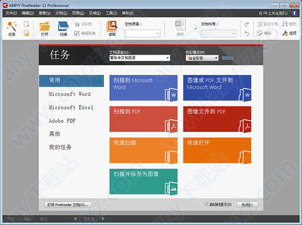Click the Verify Text toolbar icon
Screen dimensions: 302x225
tap(268, 24)
